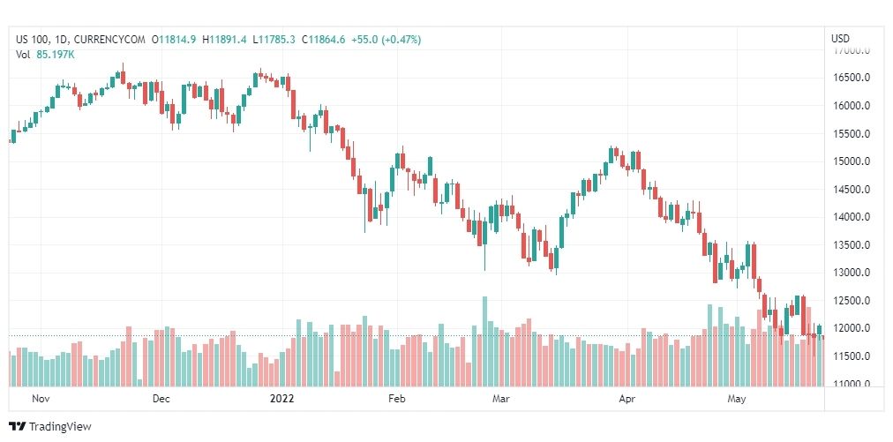The image size is (893, 442).
Task: Select the May time axis label
Action: (x=737, y=399)
